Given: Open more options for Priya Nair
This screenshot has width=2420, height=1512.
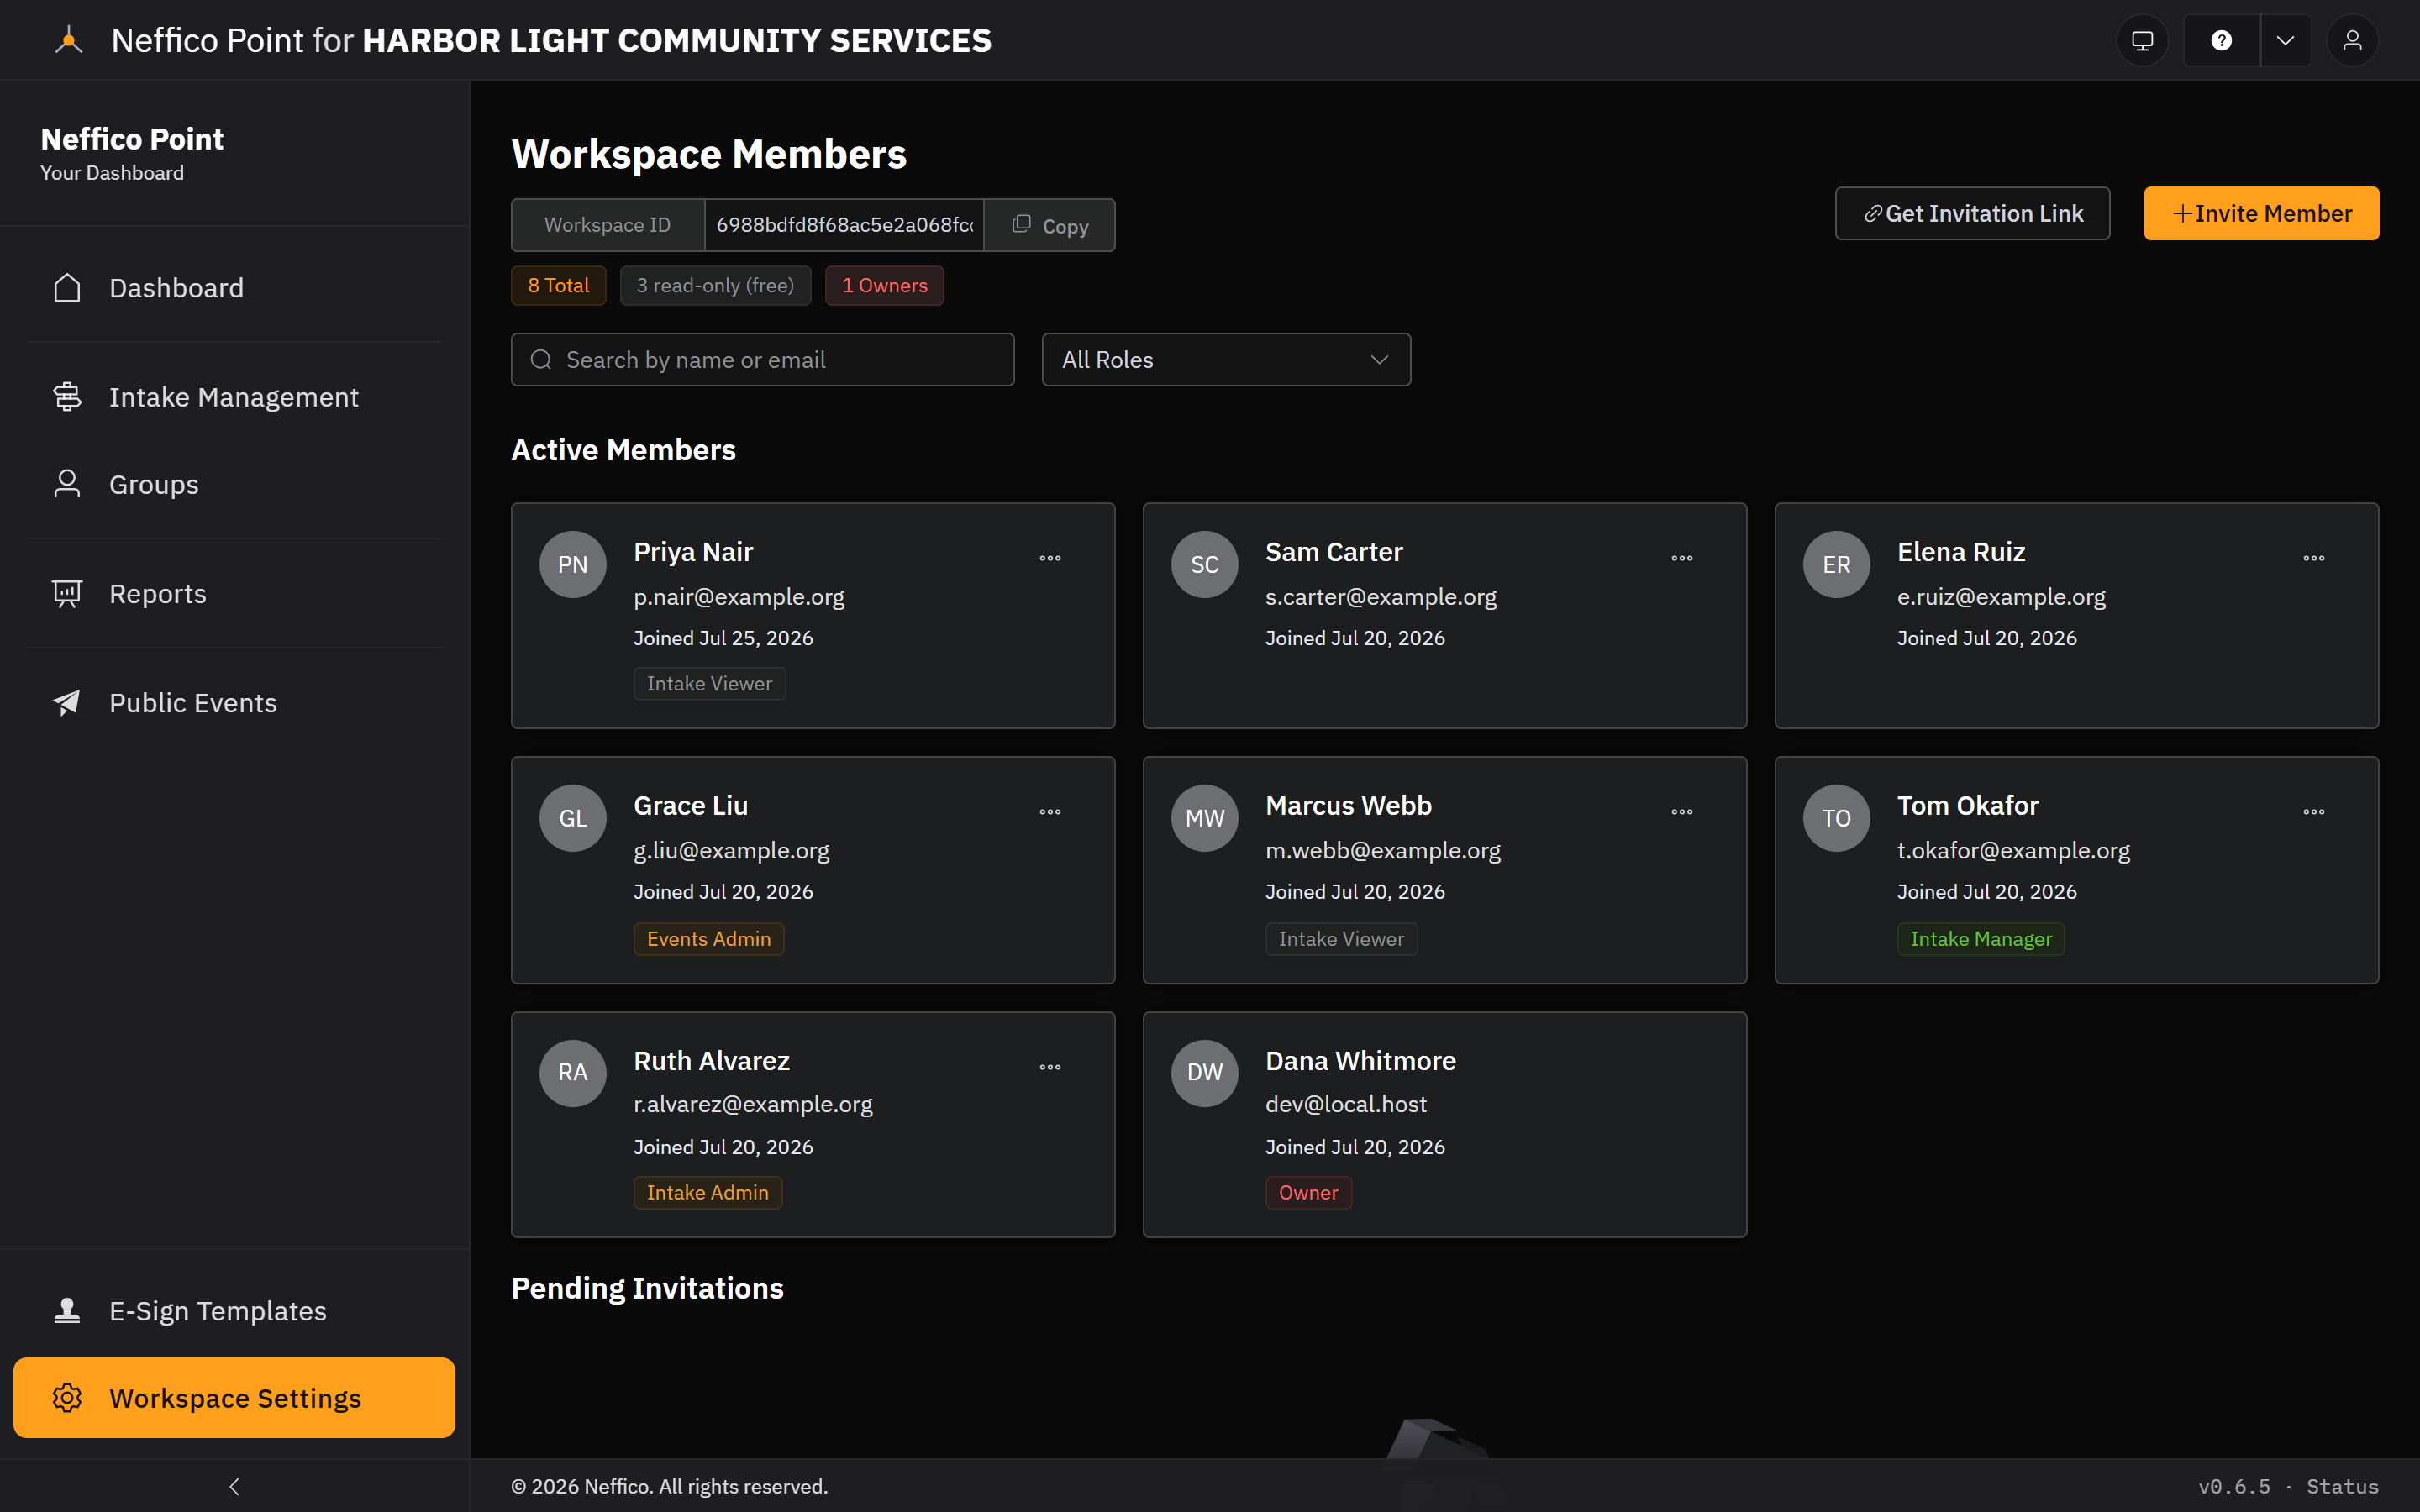Looking at the screenshot, I should (x=1050, y=558).
